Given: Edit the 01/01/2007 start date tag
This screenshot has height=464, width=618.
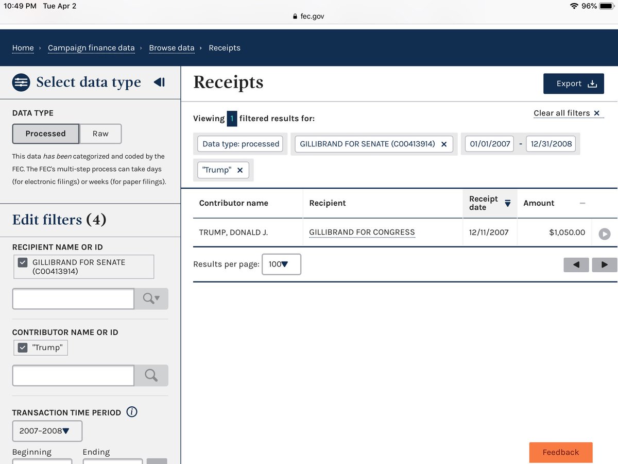Looking at the screenshot, I should coord(489,144).
